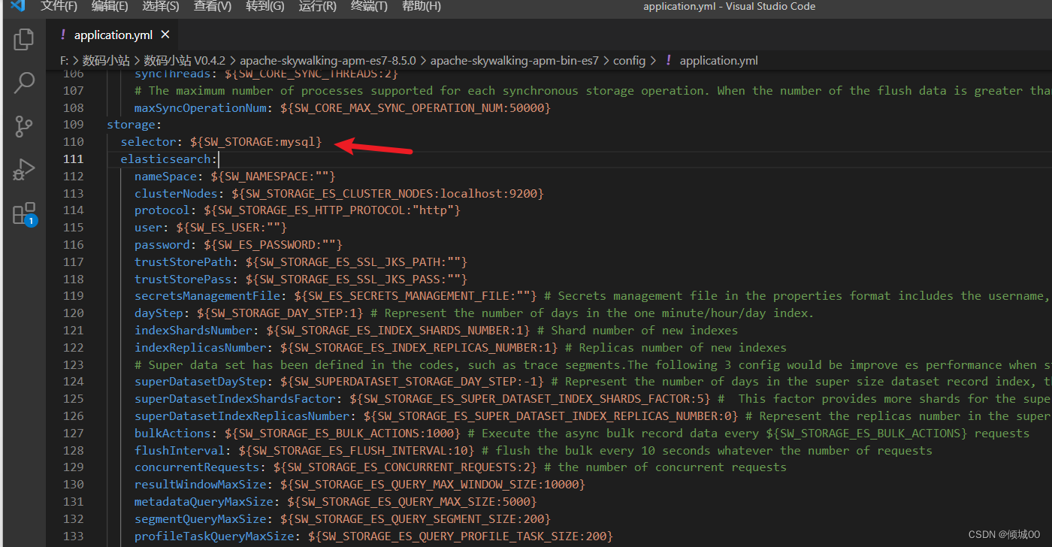
Task: Select the application.yml editor tab
Action: click(114, 35)
